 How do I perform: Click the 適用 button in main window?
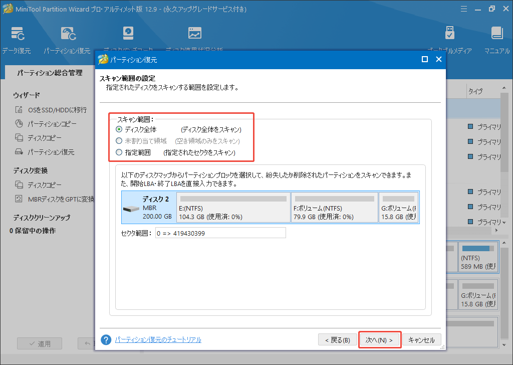pyautogui.click(x=40, y=344)
